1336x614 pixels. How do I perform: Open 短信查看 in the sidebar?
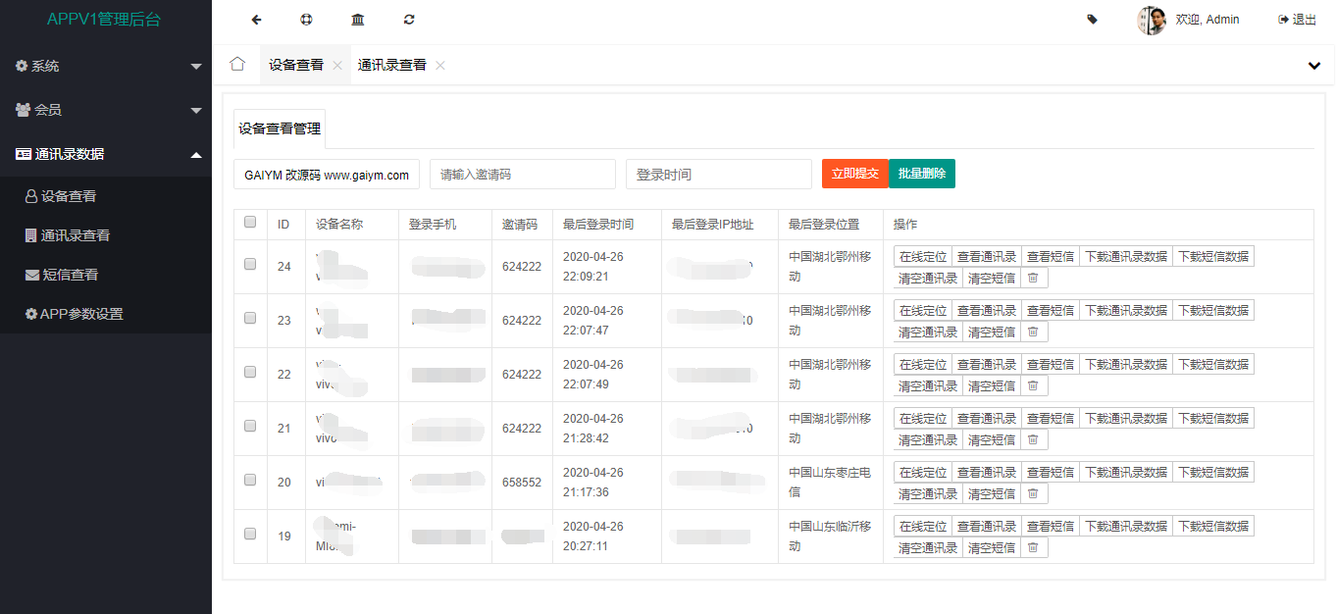pyautogui.click(x=69, y=275)
